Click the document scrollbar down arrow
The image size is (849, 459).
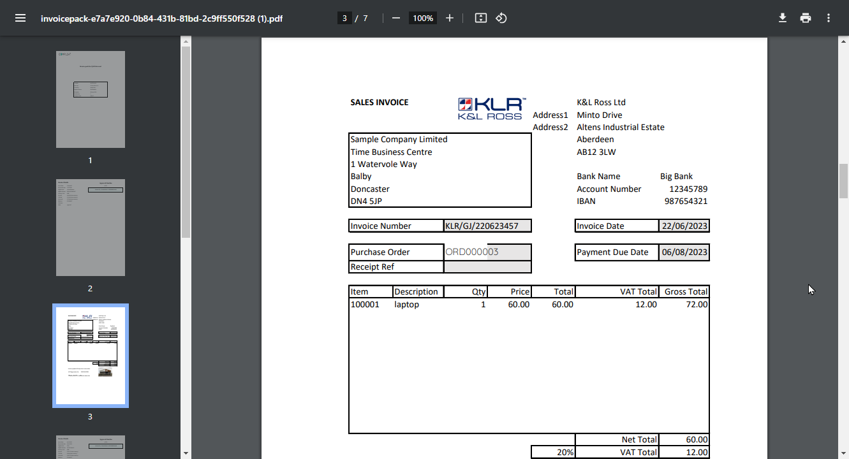pyautogui.click(x=843, y=453)
